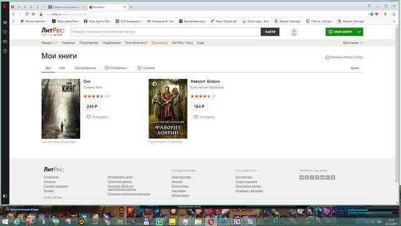Expand the МОИ КНИГИ dropdown arrow

(359, 32)
